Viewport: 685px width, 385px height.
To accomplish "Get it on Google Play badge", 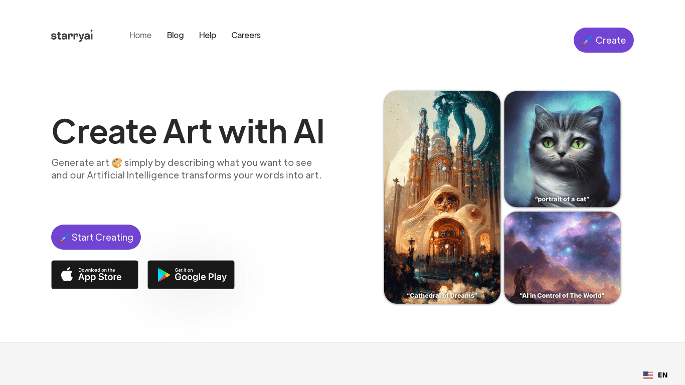I will [x=191, y=275].
